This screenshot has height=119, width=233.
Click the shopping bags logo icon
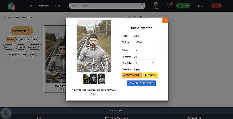point(12,6)
